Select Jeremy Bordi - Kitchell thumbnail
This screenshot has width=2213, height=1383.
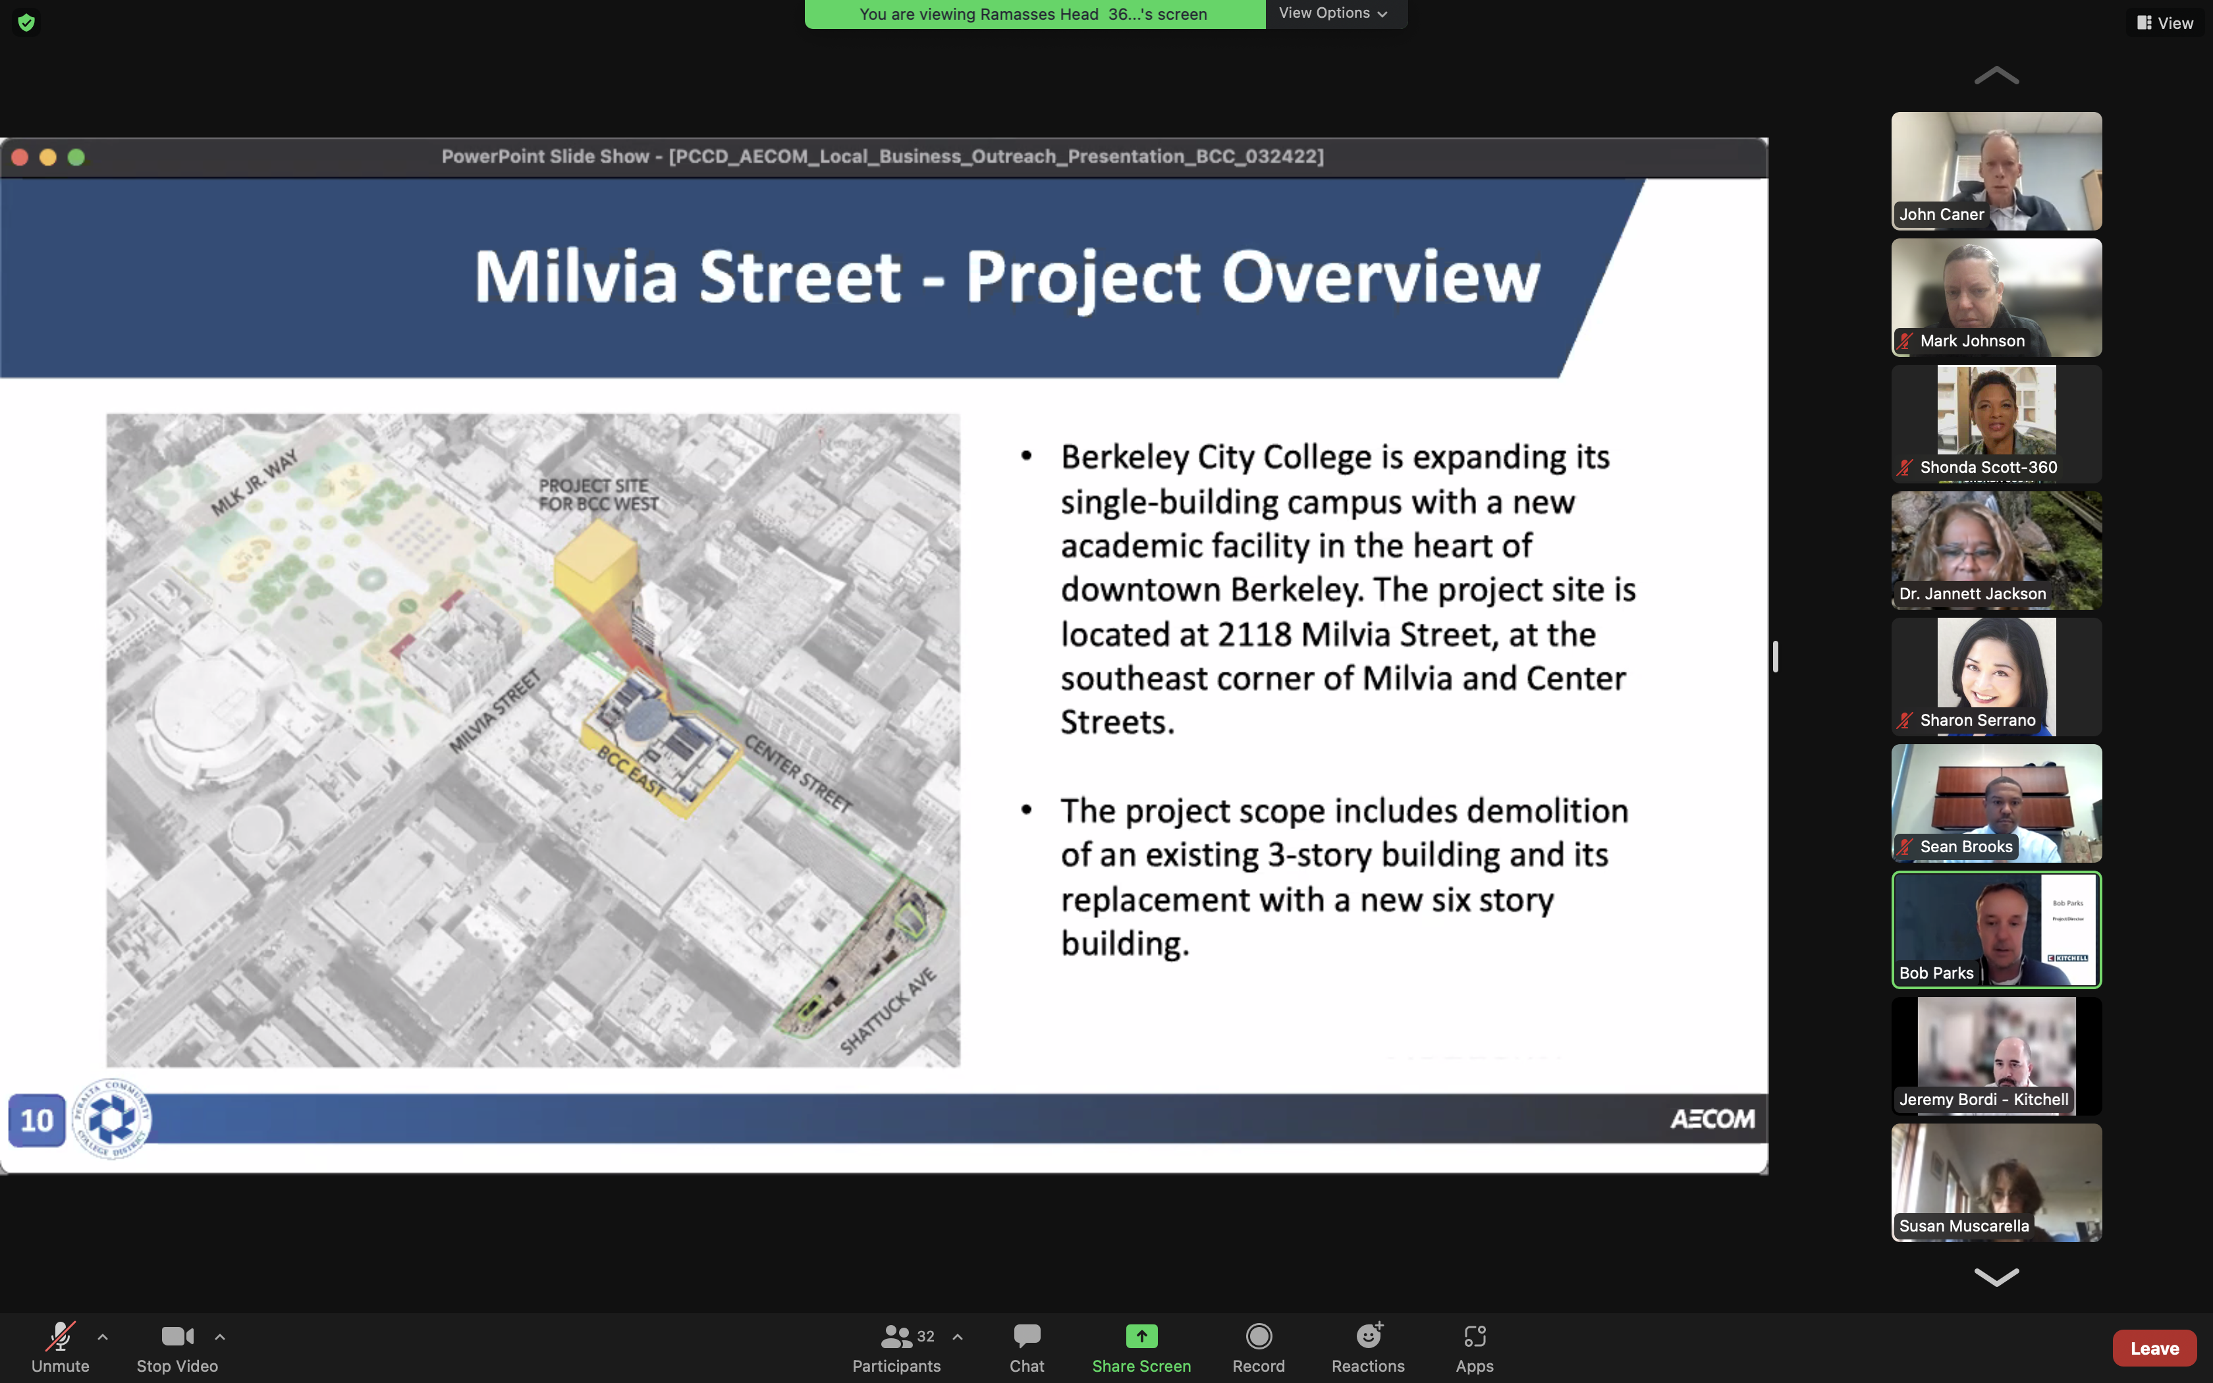click(1996, 1056)
